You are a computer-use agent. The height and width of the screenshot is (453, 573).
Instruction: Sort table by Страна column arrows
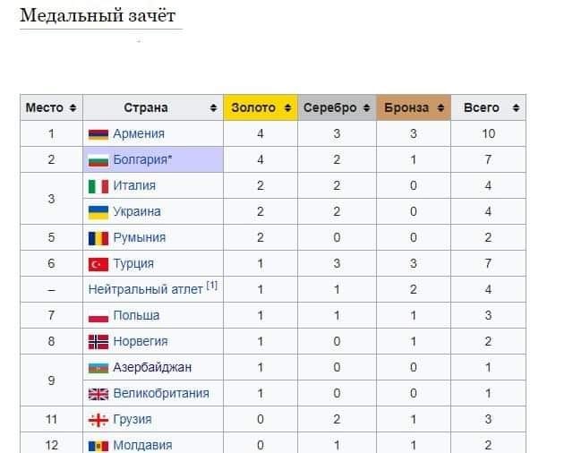click(213, 108)
